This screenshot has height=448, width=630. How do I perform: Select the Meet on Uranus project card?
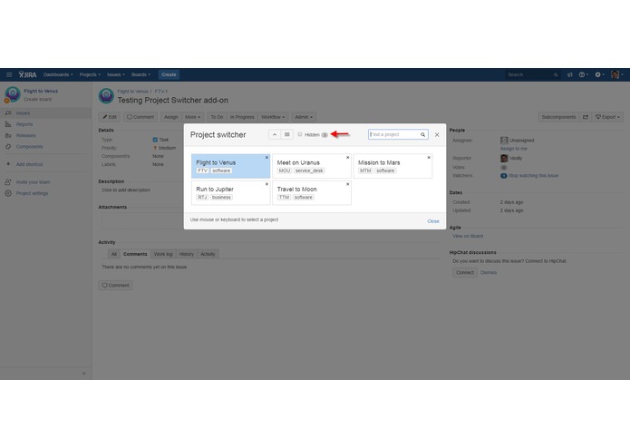[x=312, y=166]
